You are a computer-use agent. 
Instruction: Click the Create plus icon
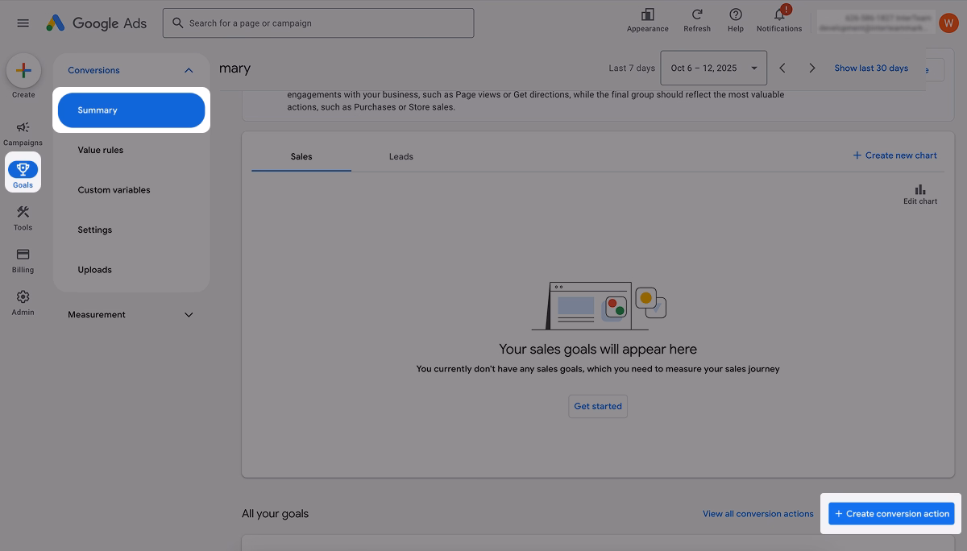[x=23, y=72]
